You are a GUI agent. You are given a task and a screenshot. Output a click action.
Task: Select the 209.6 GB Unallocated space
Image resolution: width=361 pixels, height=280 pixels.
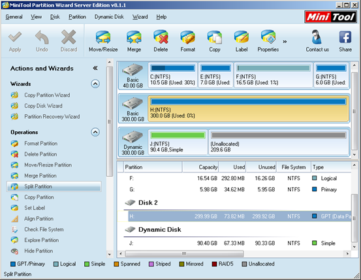[x=279, y=142]
